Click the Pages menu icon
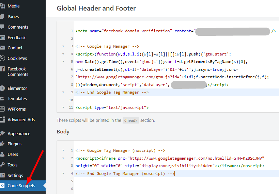The width and height of the screenshot is (279, 194). pos(2,17)
